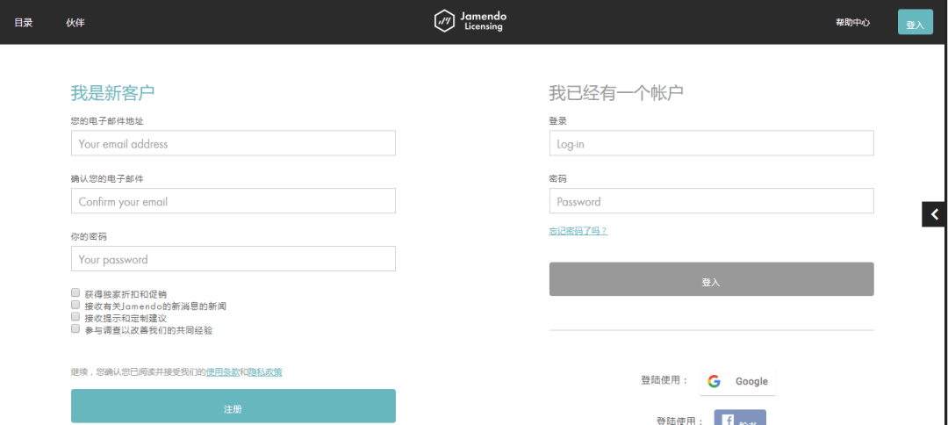The image size is (948, 425).
Task: Focus the Your email address field
Action: click(233, 143)
